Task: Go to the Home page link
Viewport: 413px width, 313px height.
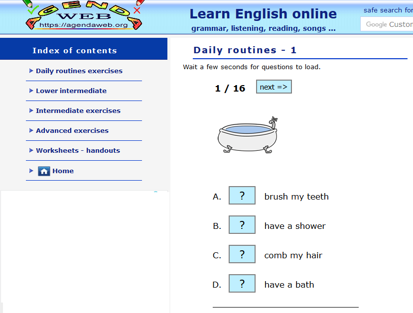Action: (63, 171)
